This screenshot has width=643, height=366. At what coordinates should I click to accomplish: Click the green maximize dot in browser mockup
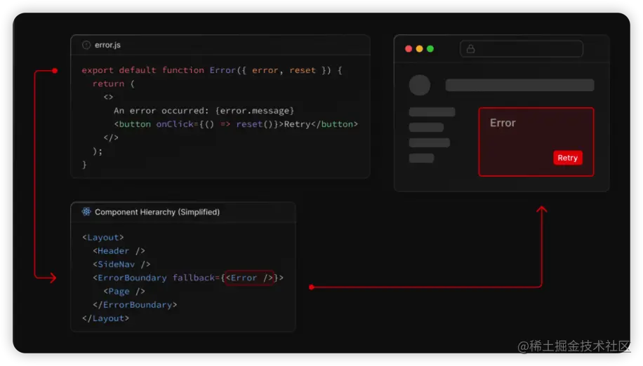(430, 48)
